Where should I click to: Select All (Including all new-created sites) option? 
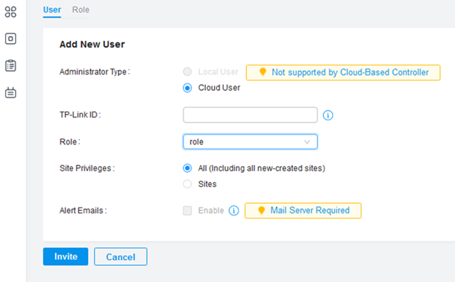187,168
